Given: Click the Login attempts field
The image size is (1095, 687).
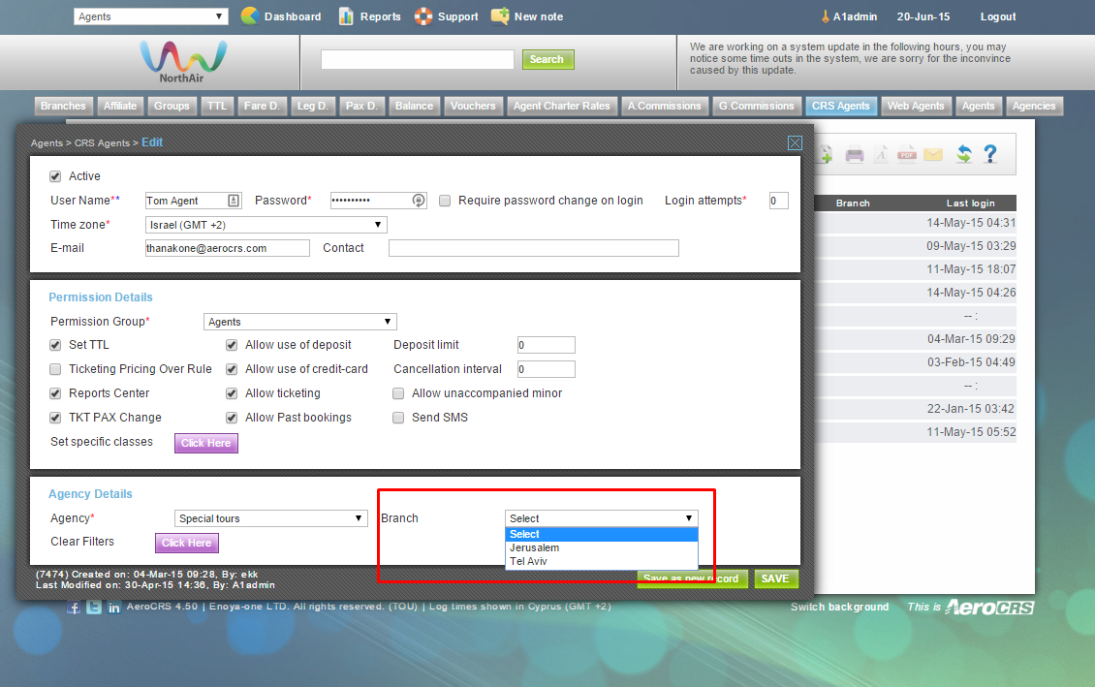Looking at the screenshot, I should click(x=779, y=202).
